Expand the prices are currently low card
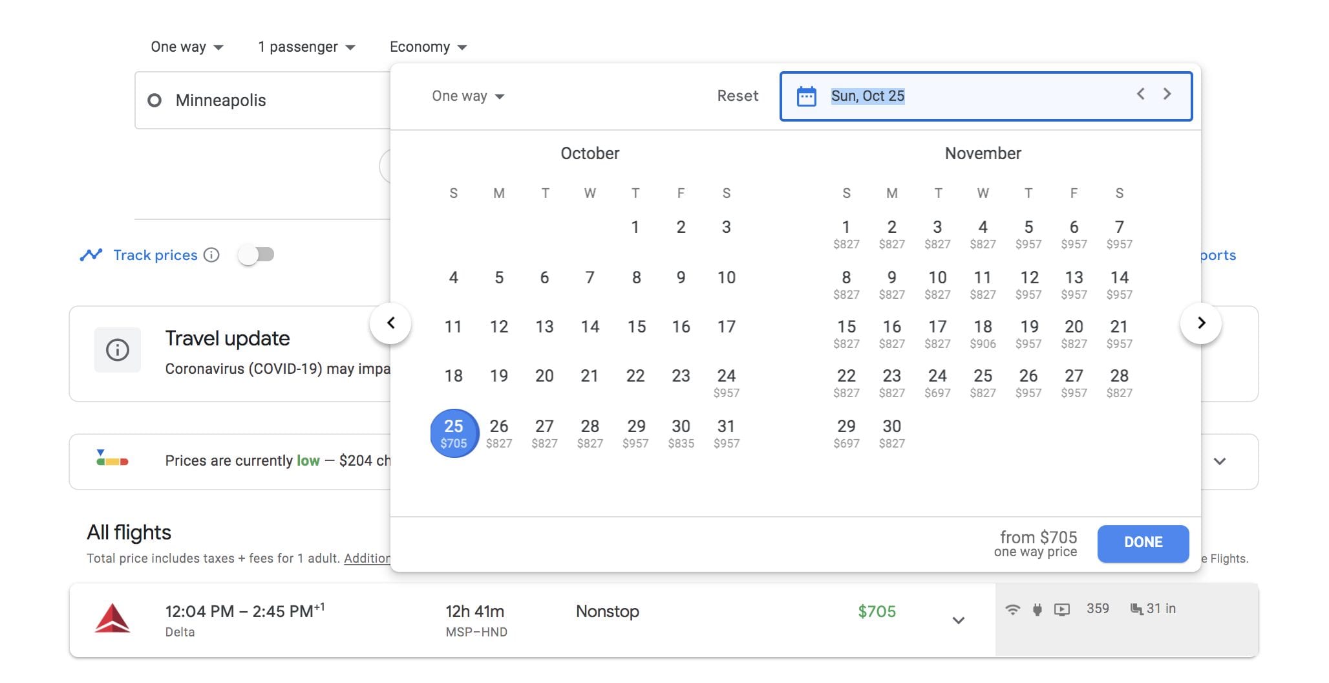This screenshot has height=683, width=1329. pyautogui.click(x=1220, y=461)
